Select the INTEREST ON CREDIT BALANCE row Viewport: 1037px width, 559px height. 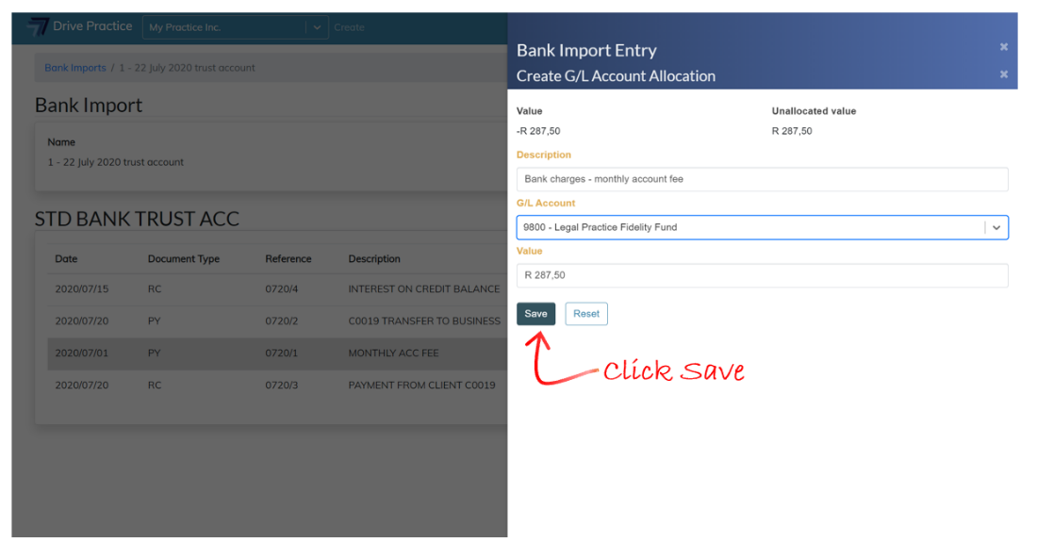(x=277, y=289)
